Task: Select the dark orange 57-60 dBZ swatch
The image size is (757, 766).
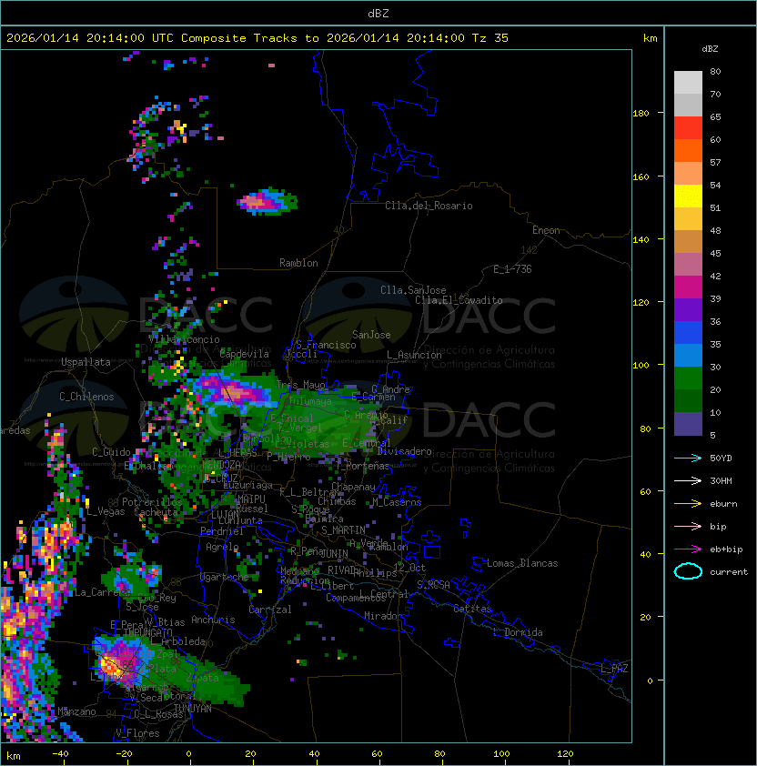Action: tap(688, 150)
